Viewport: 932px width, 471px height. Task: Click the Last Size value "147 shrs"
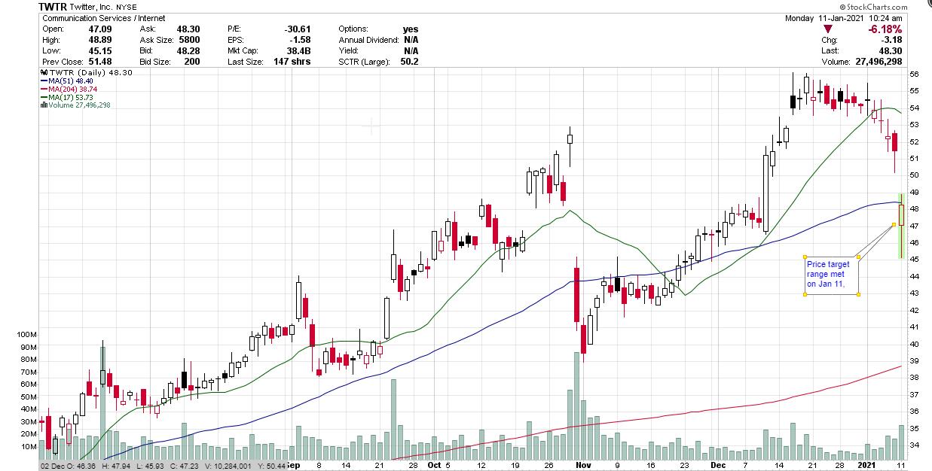pyautogui.click(x=292, y=62)
